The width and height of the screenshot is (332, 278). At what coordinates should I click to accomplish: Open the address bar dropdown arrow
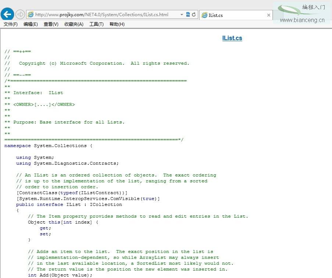pos(182,15)
